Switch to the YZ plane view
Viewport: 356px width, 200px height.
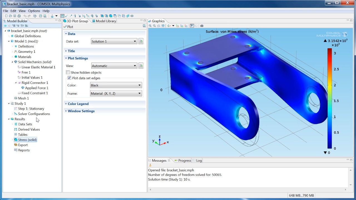point(182,26)
